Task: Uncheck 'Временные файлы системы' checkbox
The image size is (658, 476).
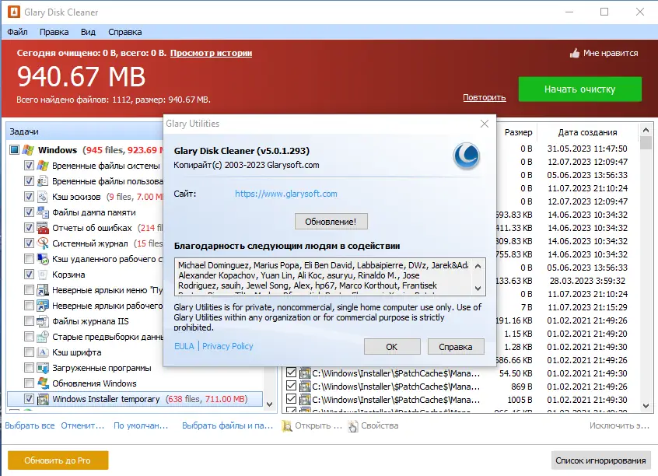Action: tap(29, 166)
